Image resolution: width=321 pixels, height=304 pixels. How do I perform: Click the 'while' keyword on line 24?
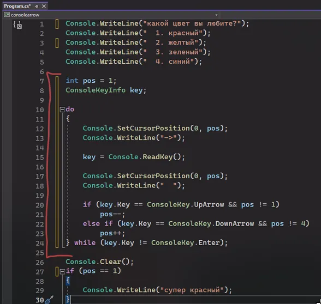(x=85, y=243)
